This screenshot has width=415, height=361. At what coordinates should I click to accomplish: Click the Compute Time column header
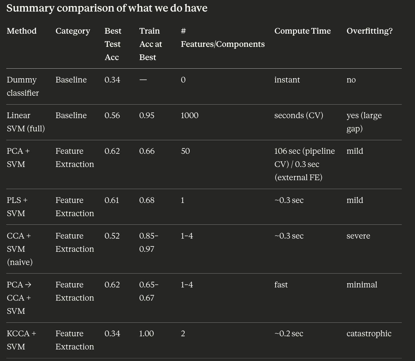302,31
